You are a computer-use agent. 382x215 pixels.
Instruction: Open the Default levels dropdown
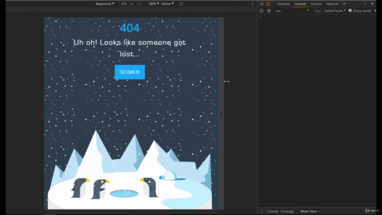coord(335,11)
